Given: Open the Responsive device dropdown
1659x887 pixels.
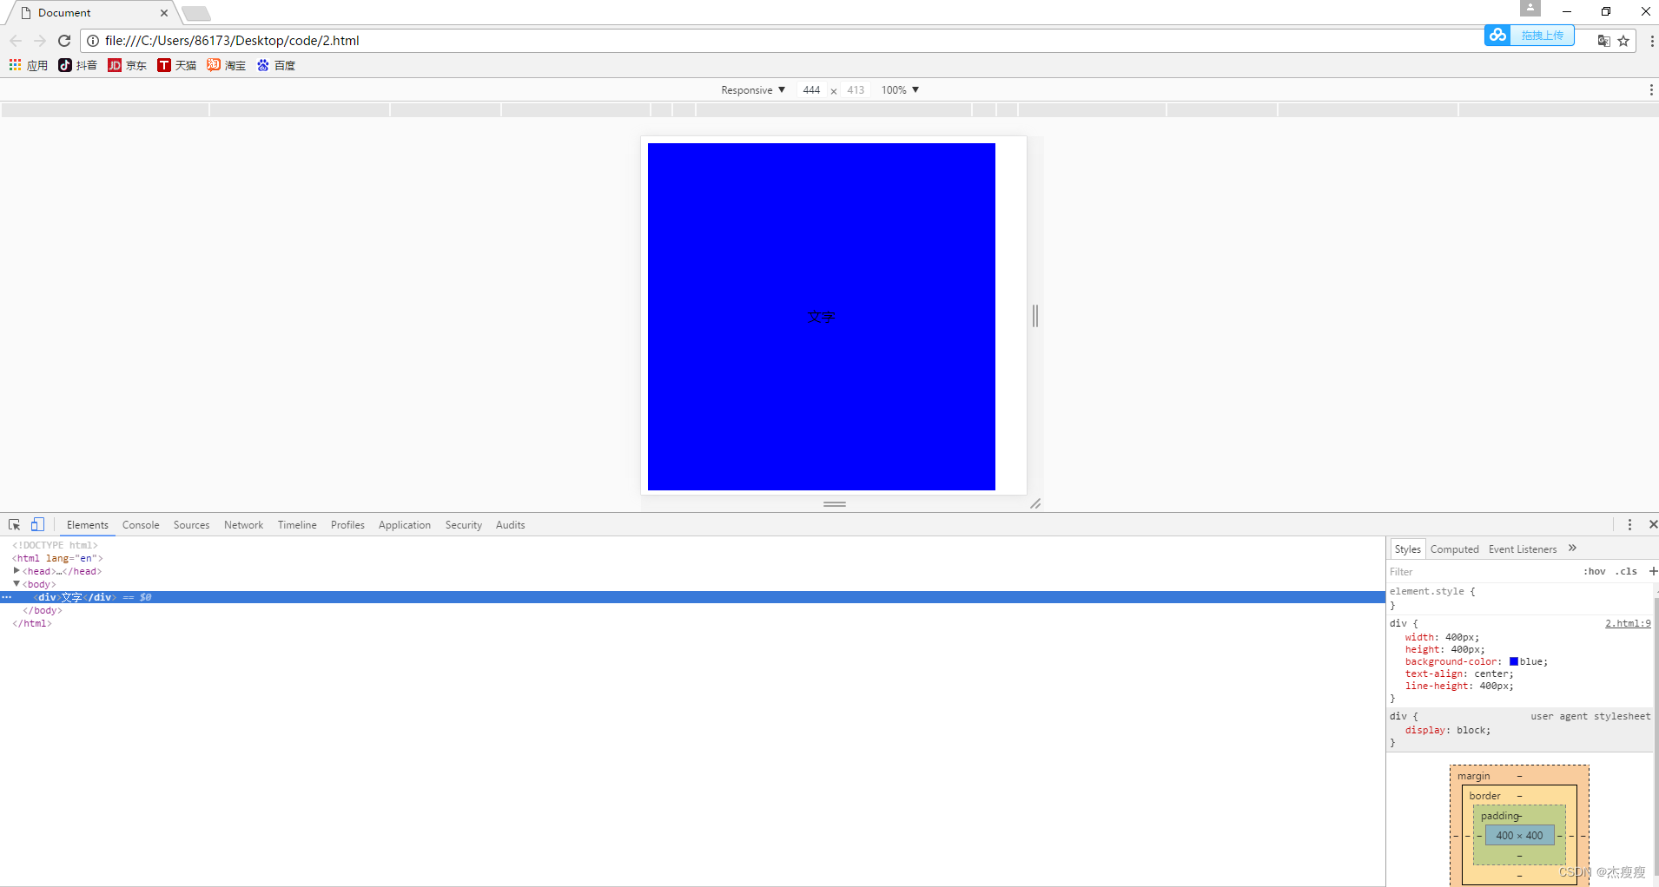Looking at the screenshot, I should point(752,89).
